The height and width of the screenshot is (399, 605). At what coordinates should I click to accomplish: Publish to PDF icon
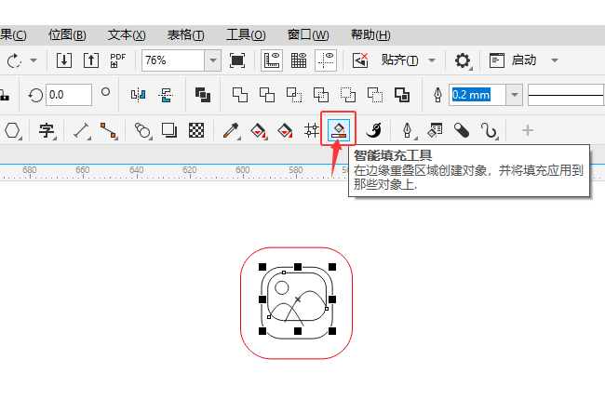tap(117, 60)
